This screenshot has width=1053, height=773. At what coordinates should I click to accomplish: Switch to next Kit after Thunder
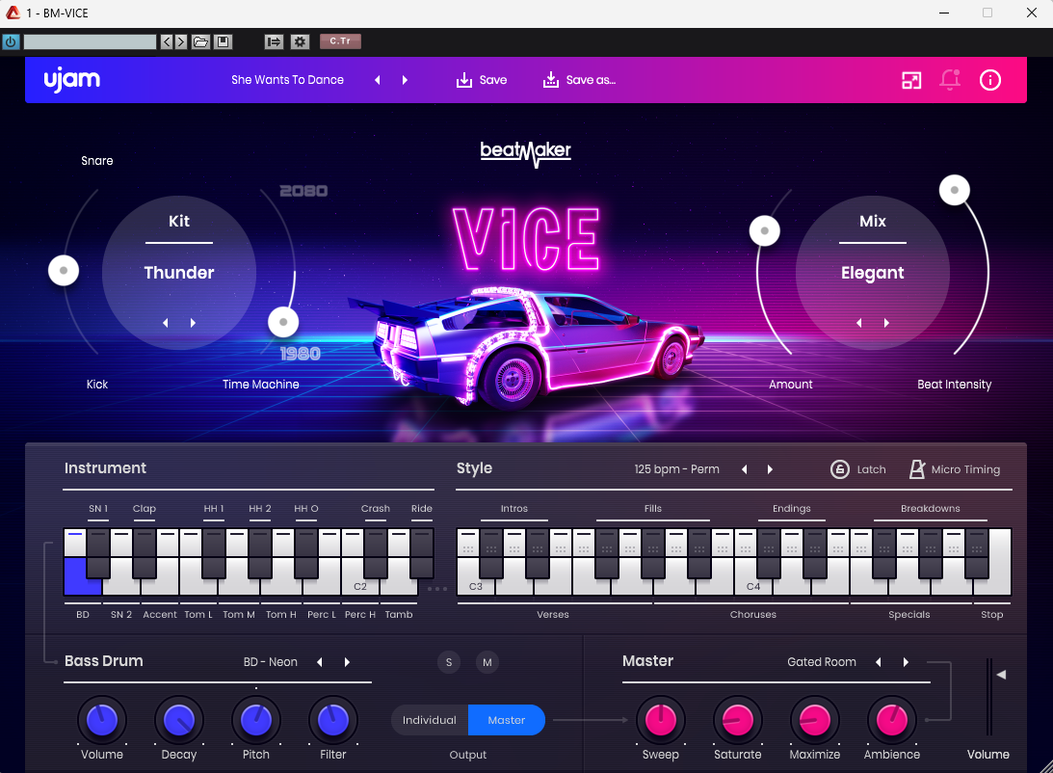(x=193, y=323)
